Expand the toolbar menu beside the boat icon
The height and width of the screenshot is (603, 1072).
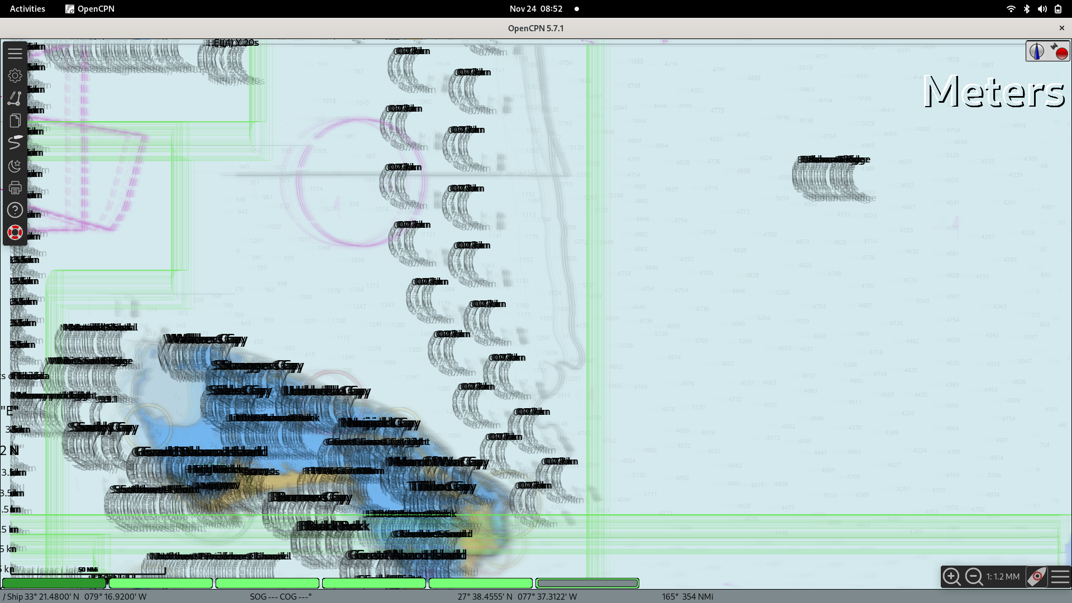click(1059, 577)
